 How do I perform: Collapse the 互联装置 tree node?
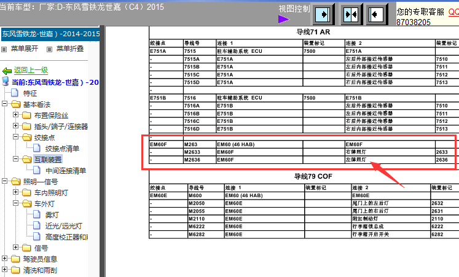point(15,159)
